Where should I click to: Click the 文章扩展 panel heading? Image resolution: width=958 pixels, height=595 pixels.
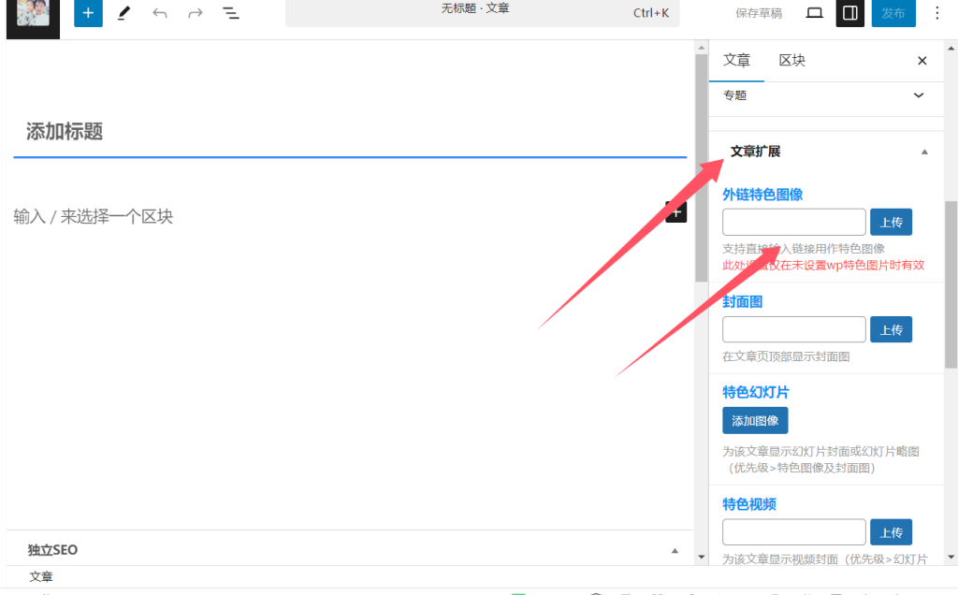(x=755, y=152)
